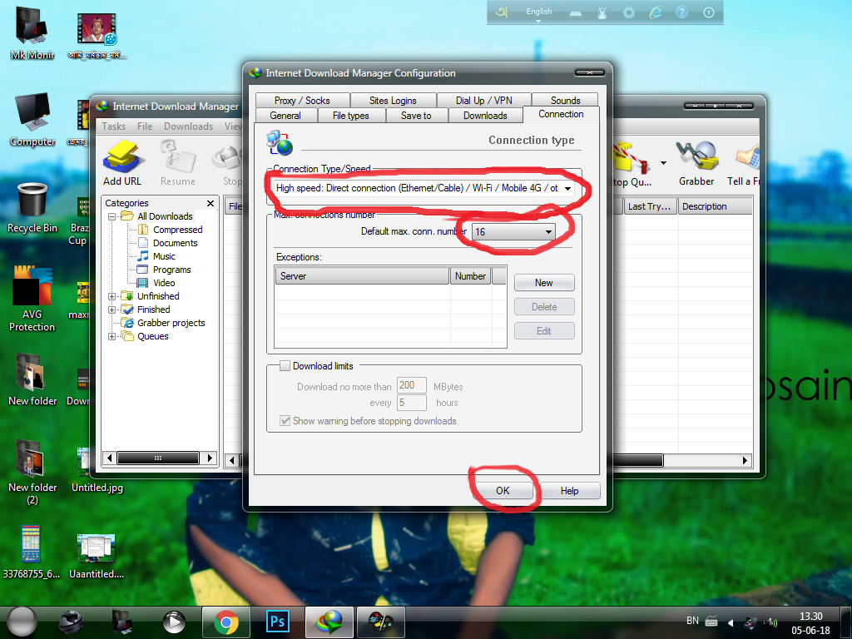Screen dimensions: 852x639
Task: Select the 33768755_6... image file
Action: [x=32, y=552]
